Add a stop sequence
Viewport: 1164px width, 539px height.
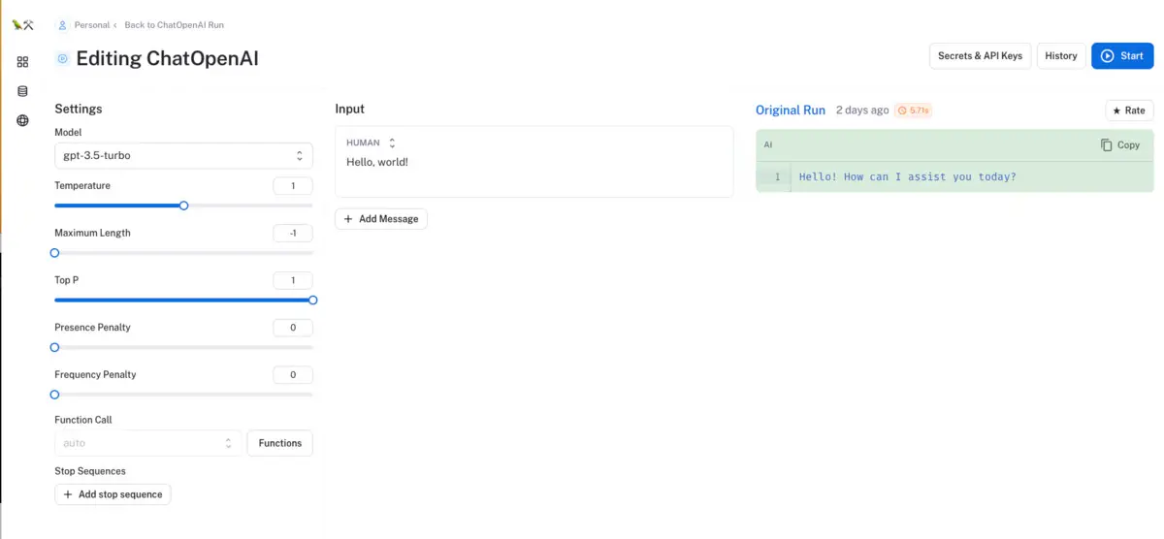pos(113,494)
